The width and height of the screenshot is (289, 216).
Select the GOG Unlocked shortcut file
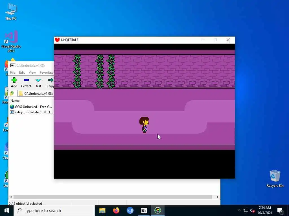tap(31, 107)
